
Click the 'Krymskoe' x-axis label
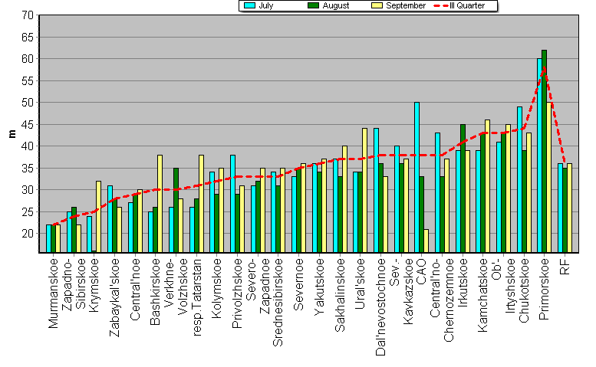tap(94, 286)
